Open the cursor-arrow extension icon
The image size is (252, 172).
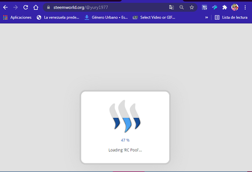click(204, 8)
